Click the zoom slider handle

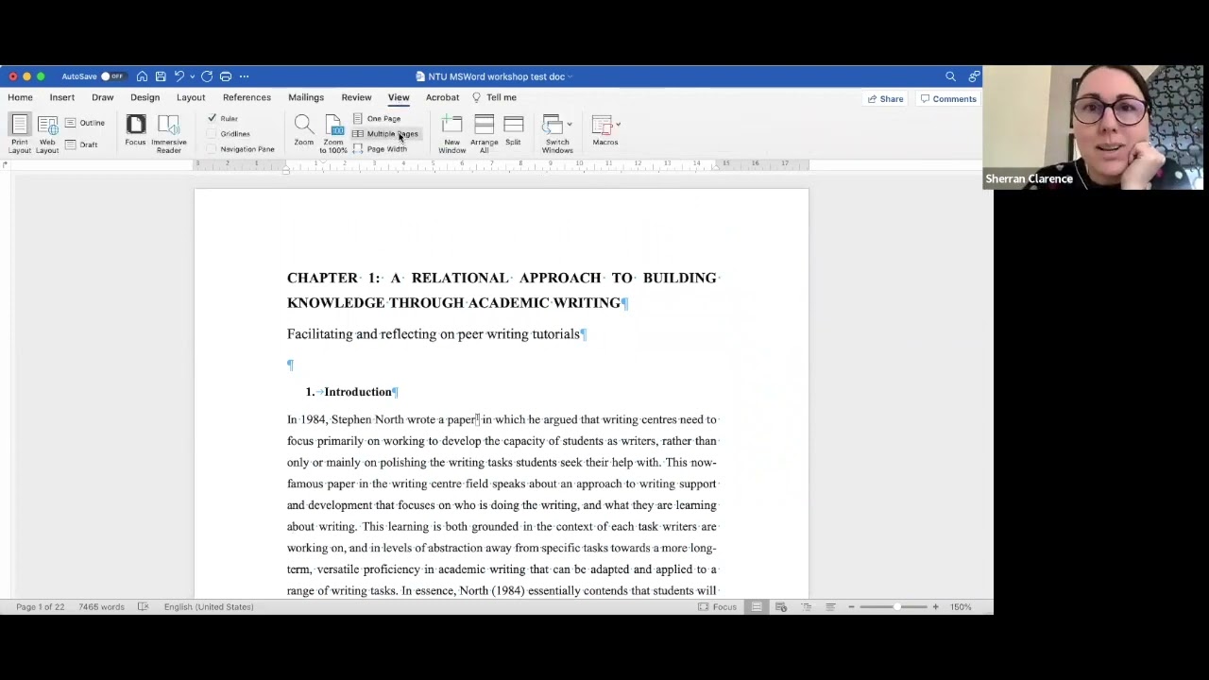point(898,607)
